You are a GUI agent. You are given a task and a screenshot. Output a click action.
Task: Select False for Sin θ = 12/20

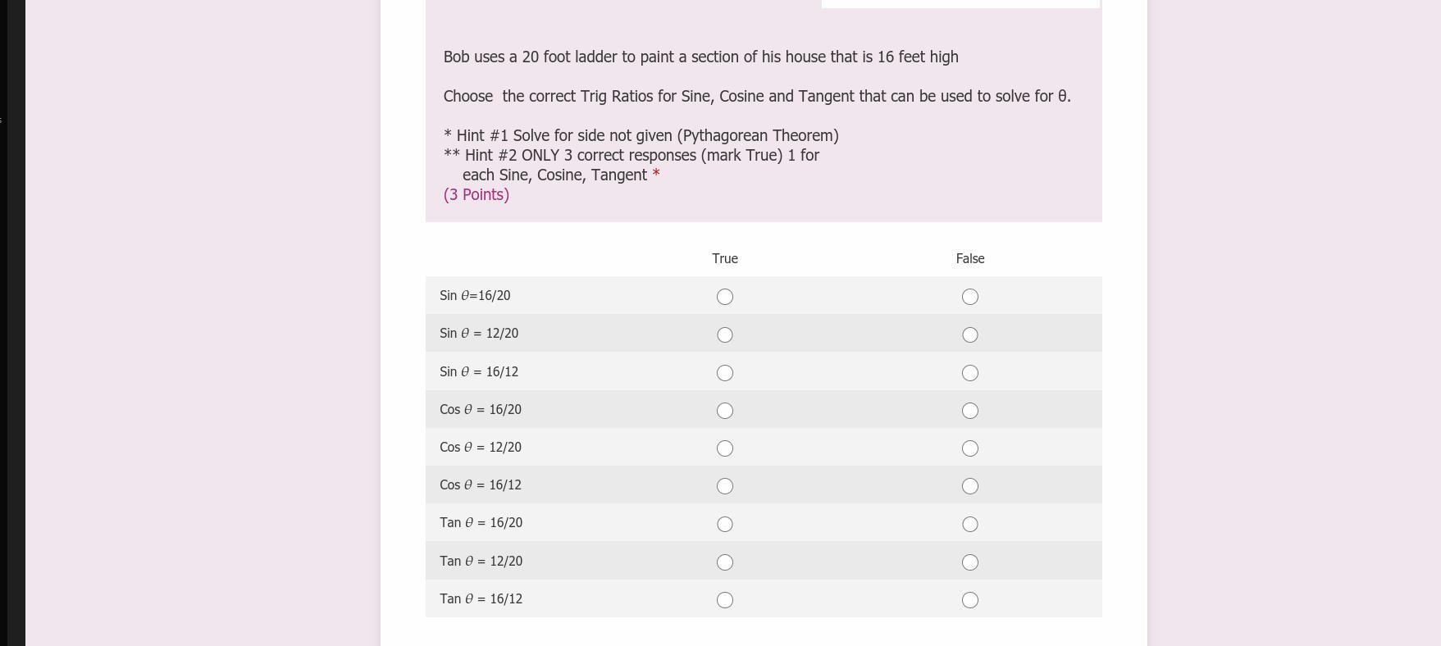969,334
